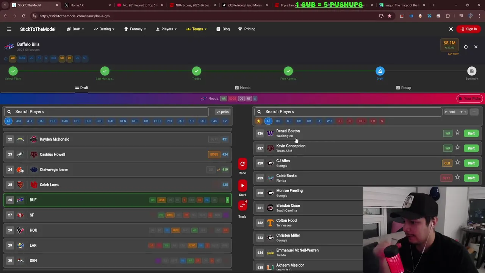Open the Pricing page
The width and height of the screenshot is (485, 273).
point(247,29)
